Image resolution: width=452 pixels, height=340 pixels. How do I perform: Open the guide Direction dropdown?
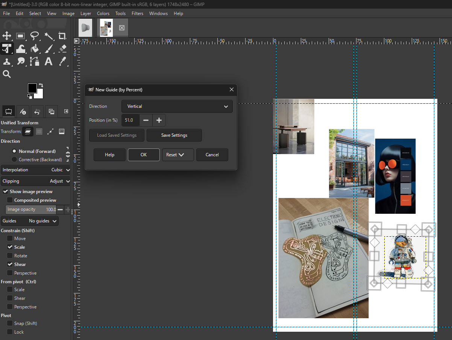pos(177,106)
